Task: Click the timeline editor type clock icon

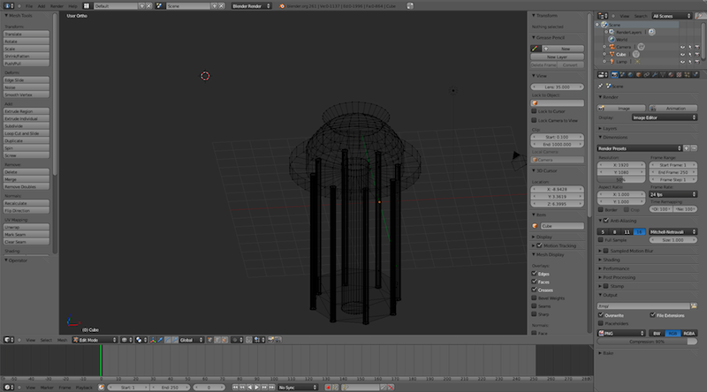Action: (7, 387)
